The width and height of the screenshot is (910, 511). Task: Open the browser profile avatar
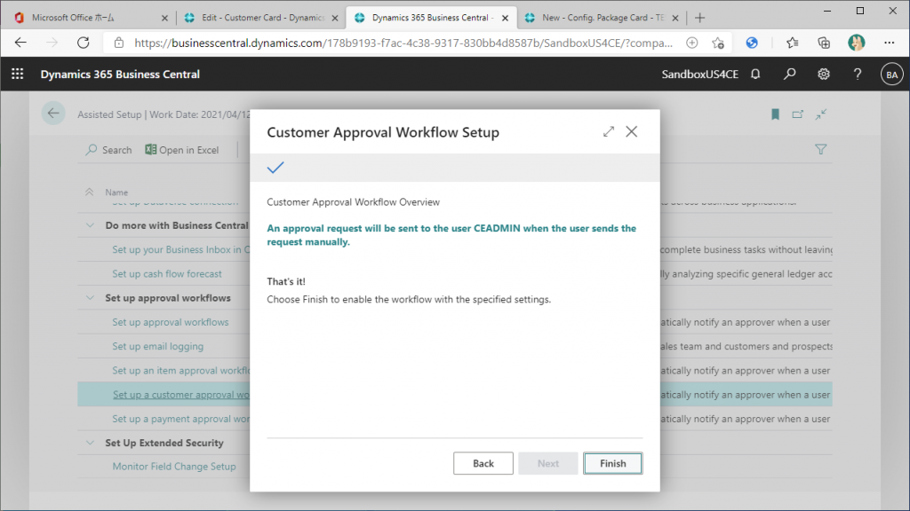pyautogui.click(x=856, y=43)
